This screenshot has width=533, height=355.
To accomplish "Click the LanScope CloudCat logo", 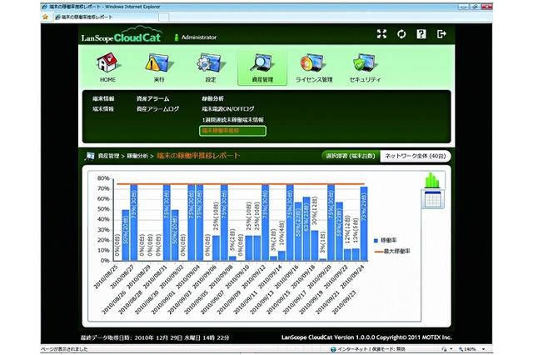I will coord(121,36).
